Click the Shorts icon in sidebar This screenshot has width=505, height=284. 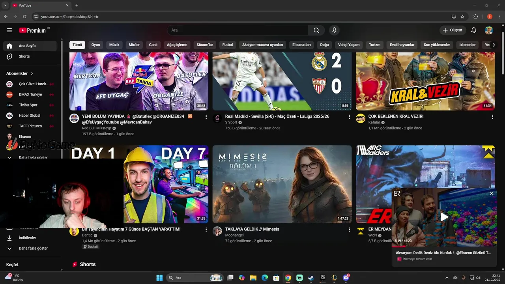coord(9,56)
